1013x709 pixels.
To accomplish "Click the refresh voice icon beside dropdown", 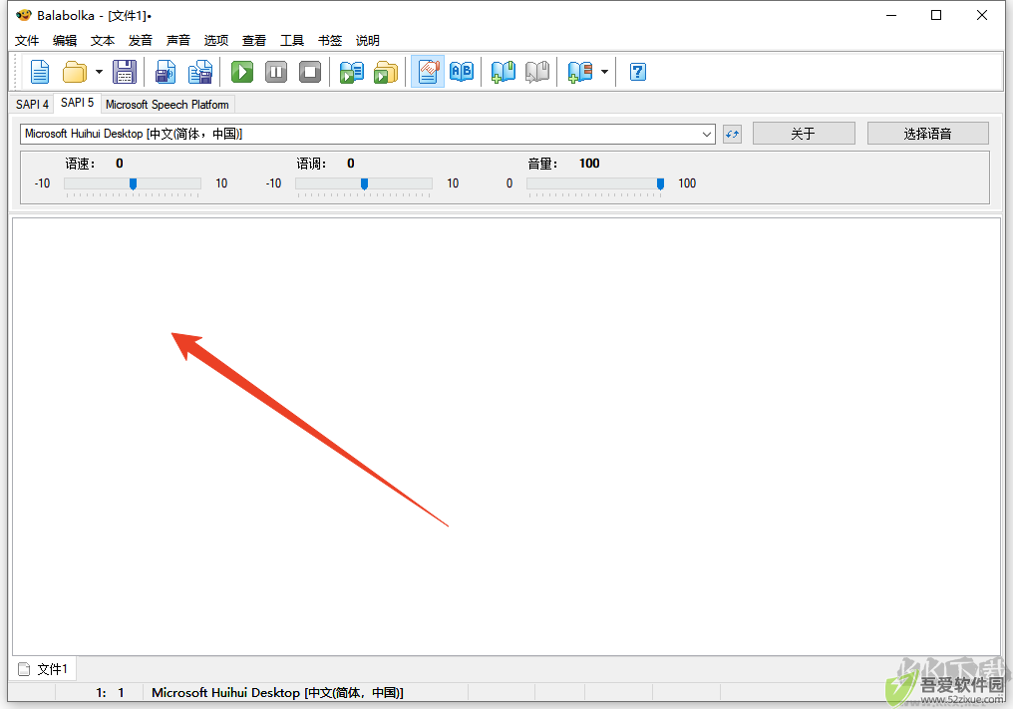I will [732, 135].
